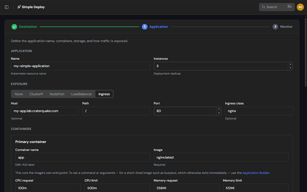Edit the Path field
307x192 pixels.
(x=116, y=111)
